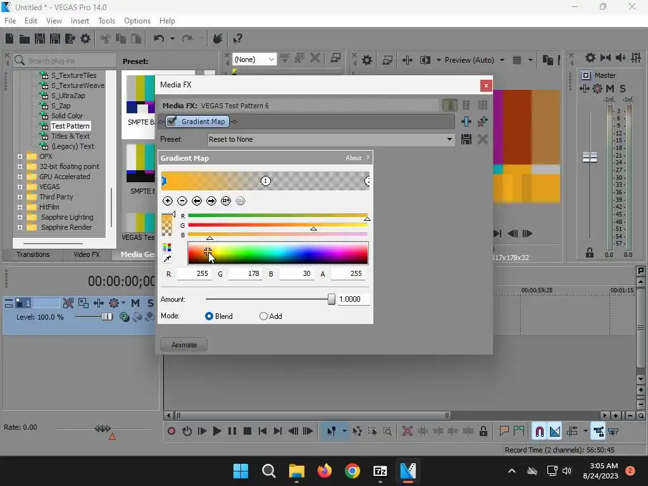The width and height of the screenshot is (648, 486).
Task: Open the Options menu
Action: point(137,21)
